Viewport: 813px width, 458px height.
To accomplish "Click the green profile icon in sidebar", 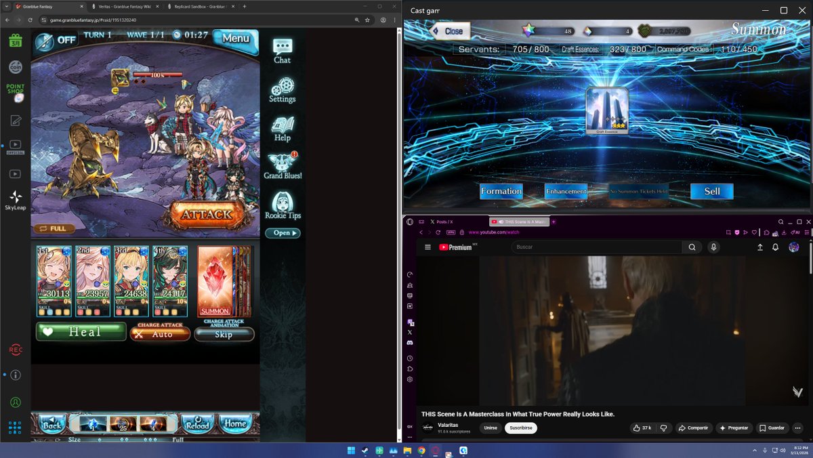I will (15, 402).
